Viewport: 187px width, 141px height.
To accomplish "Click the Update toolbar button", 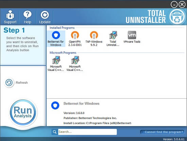I will 45,17.
